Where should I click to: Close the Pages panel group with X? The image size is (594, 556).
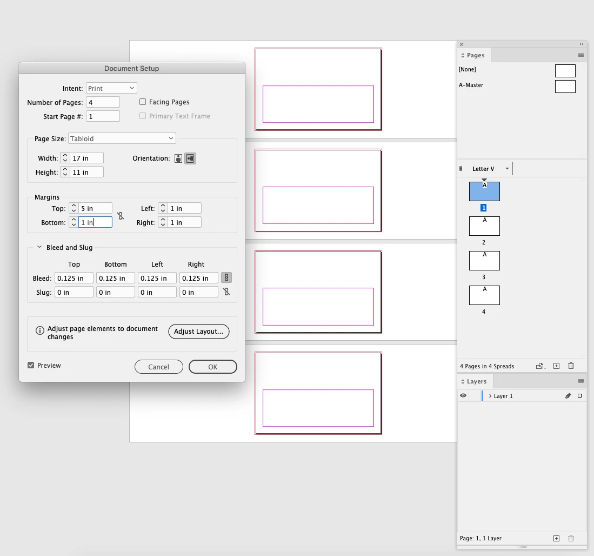tap(462, 44)
